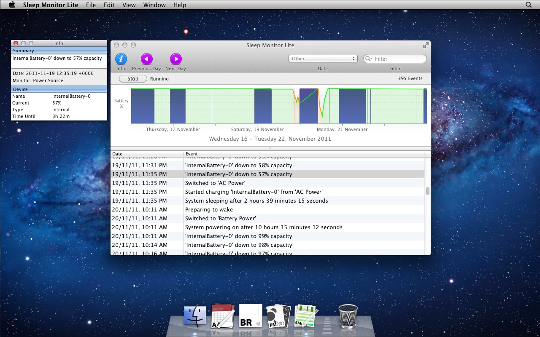Select System powering on after 10 hours row

[267, 227]
